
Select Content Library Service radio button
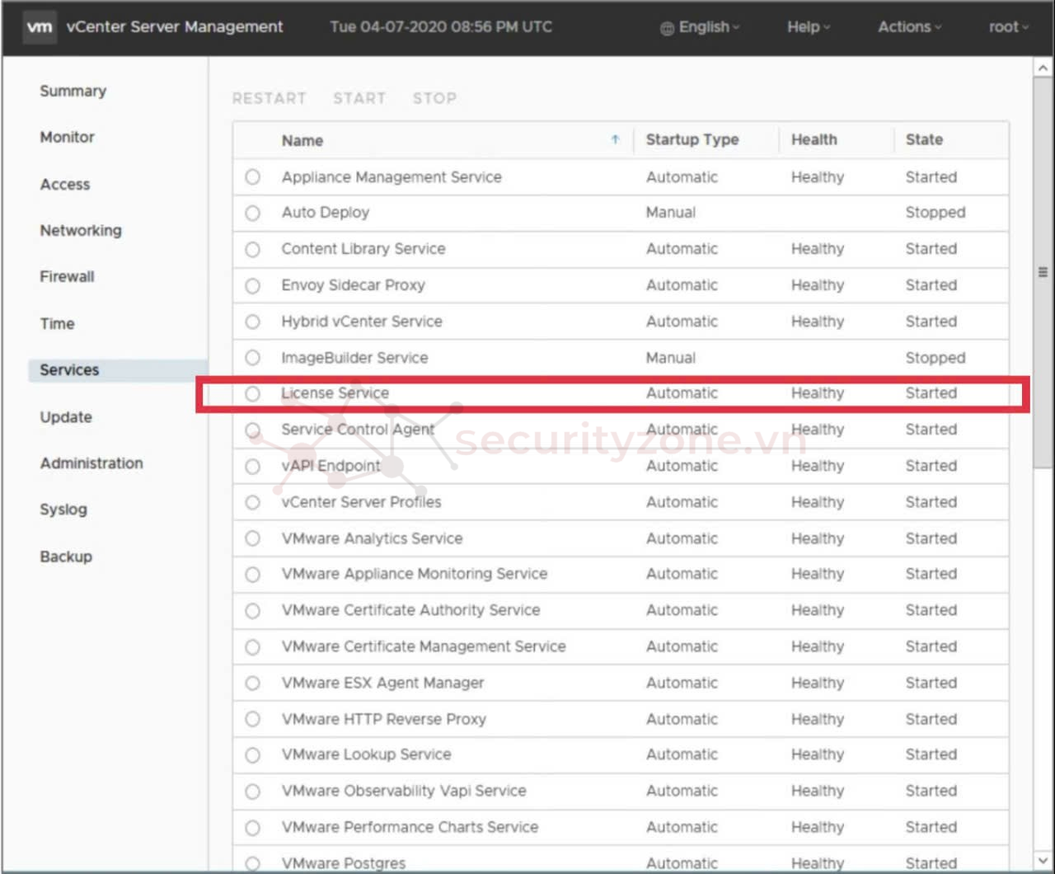pos(253,249)
